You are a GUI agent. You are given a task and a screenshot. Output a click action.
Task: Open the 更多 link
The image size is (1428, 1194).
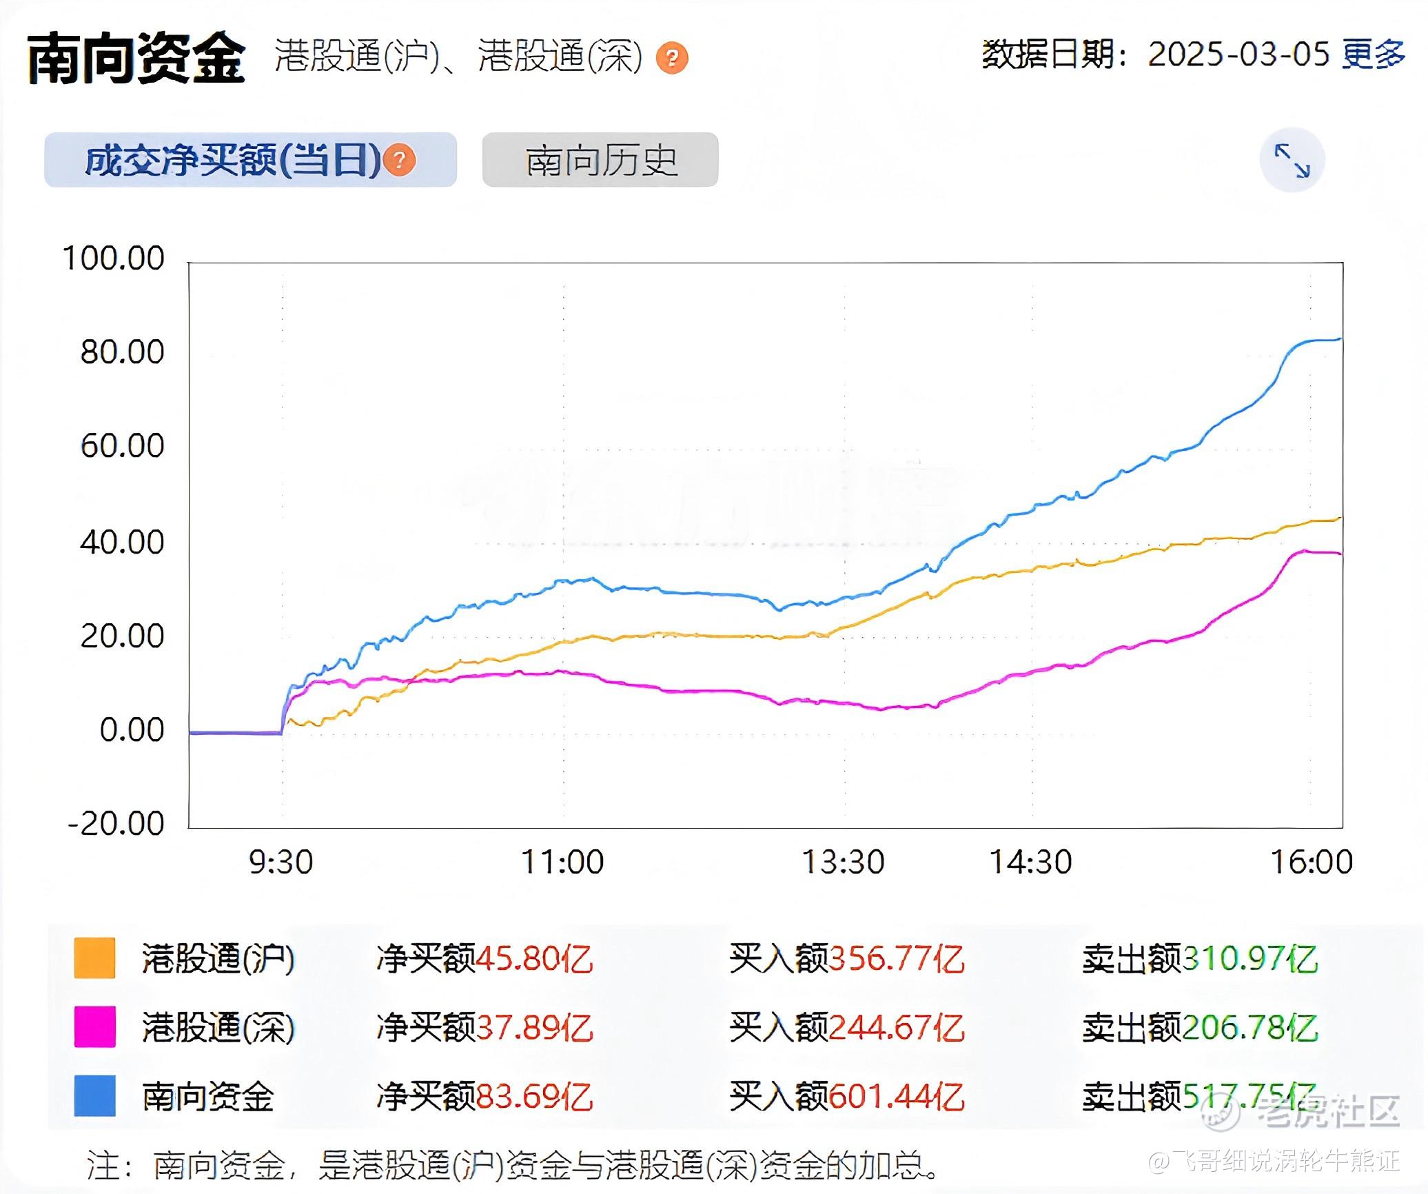click(x=1373, y=54)
